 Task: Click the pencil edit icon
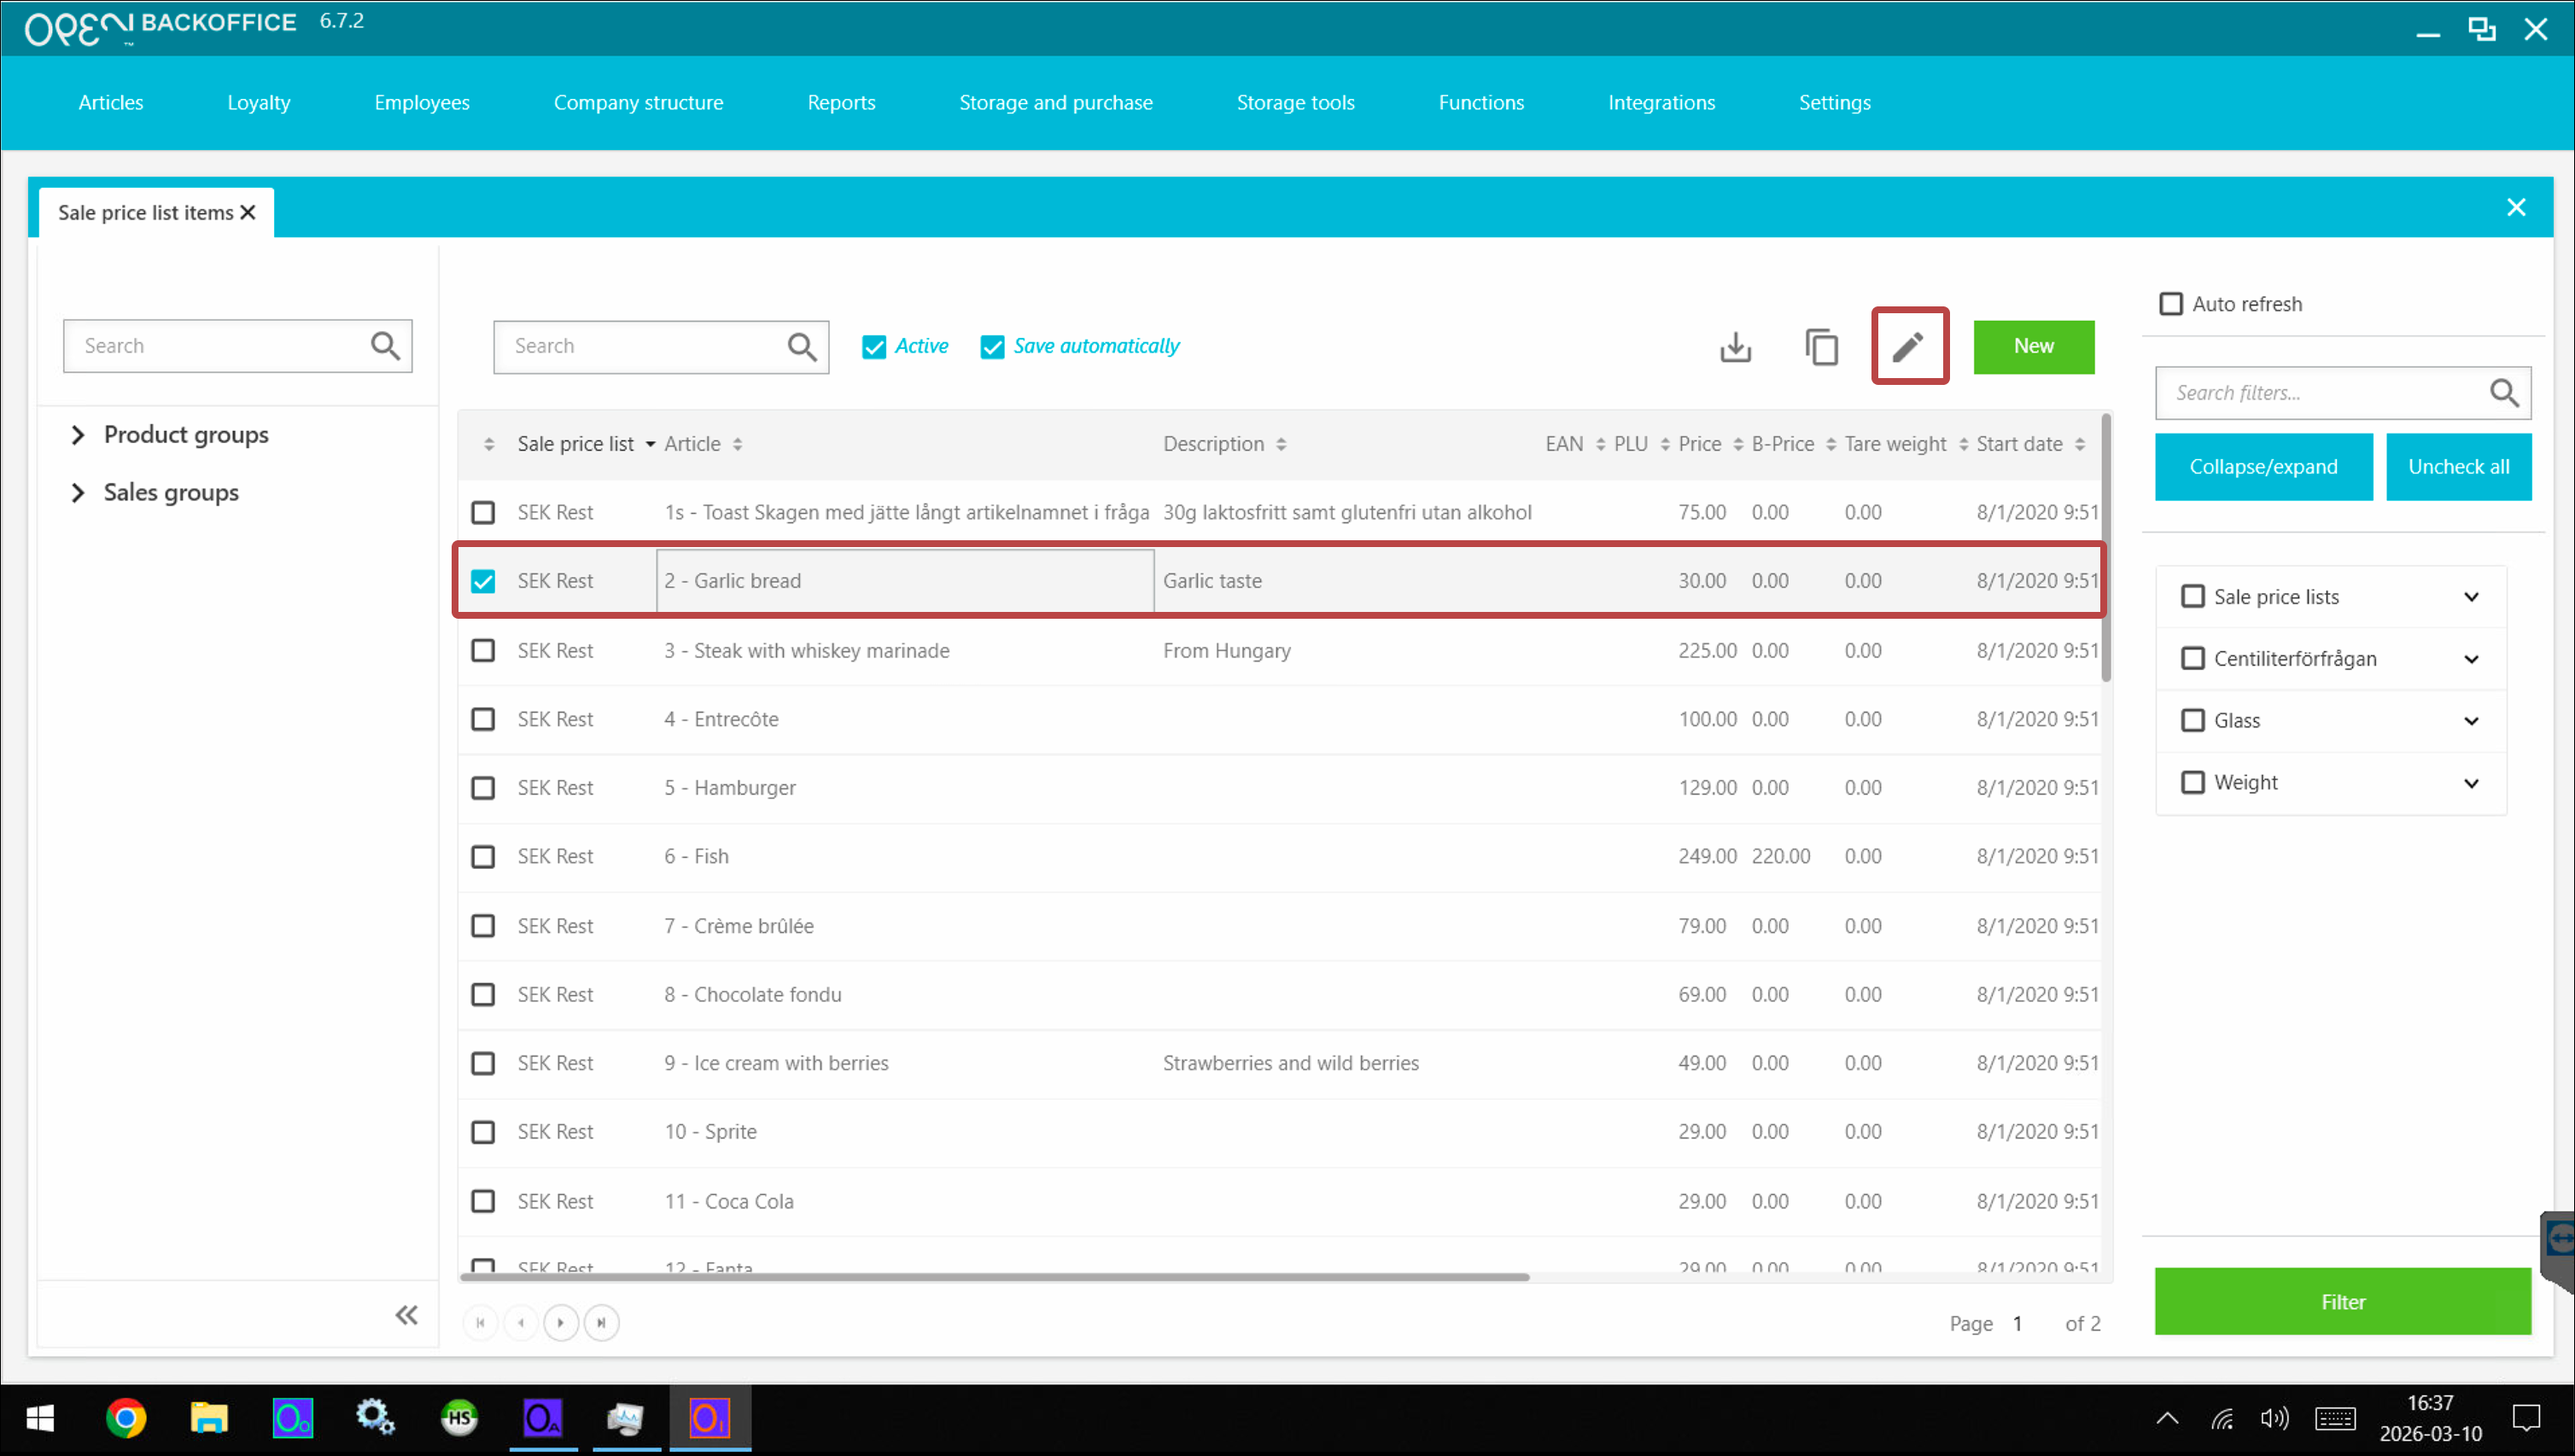click(x=1907, y=346)
